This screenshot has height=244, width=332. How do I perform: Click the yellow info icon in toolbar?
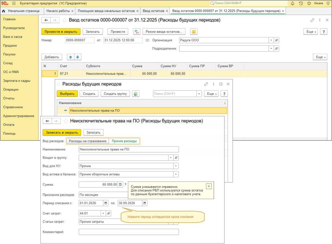click(194, 32)
